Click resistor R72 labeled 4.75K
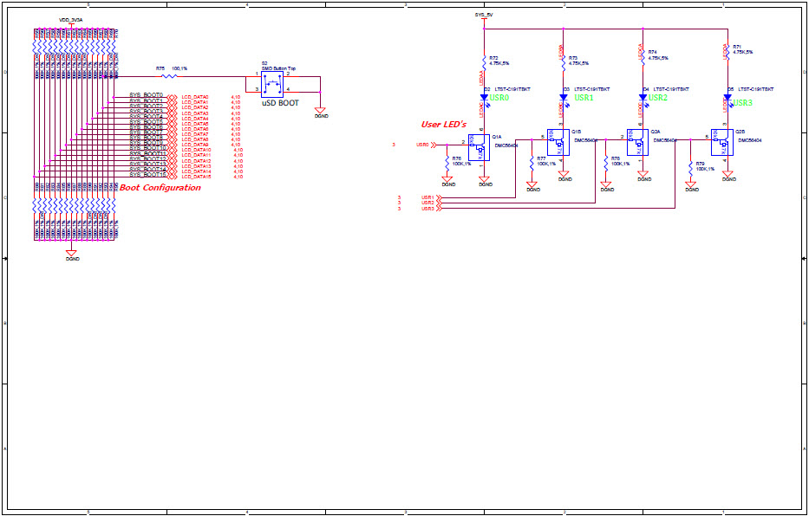 (x=483, y=61)
